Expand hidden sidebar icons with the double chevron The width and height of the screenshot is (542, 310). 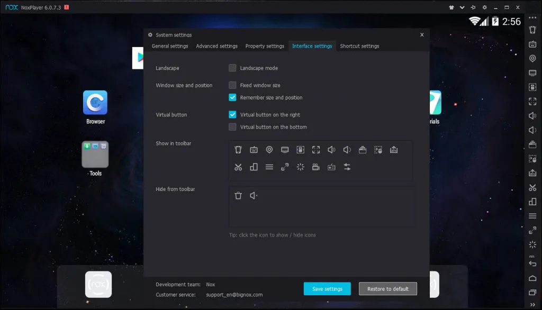point(531,304)
